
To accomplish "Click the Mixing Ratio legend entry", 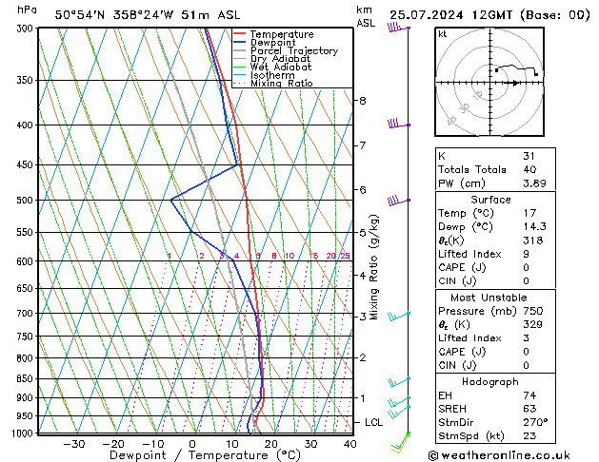I will tap(273, 84).
